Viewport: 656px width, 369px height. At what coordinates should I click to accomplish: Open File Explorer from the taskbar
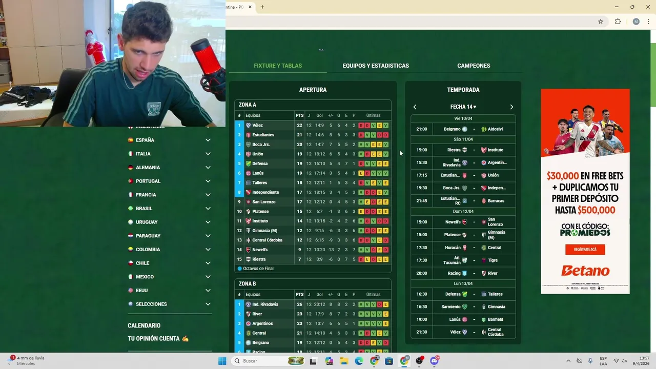tap(344, 361)
